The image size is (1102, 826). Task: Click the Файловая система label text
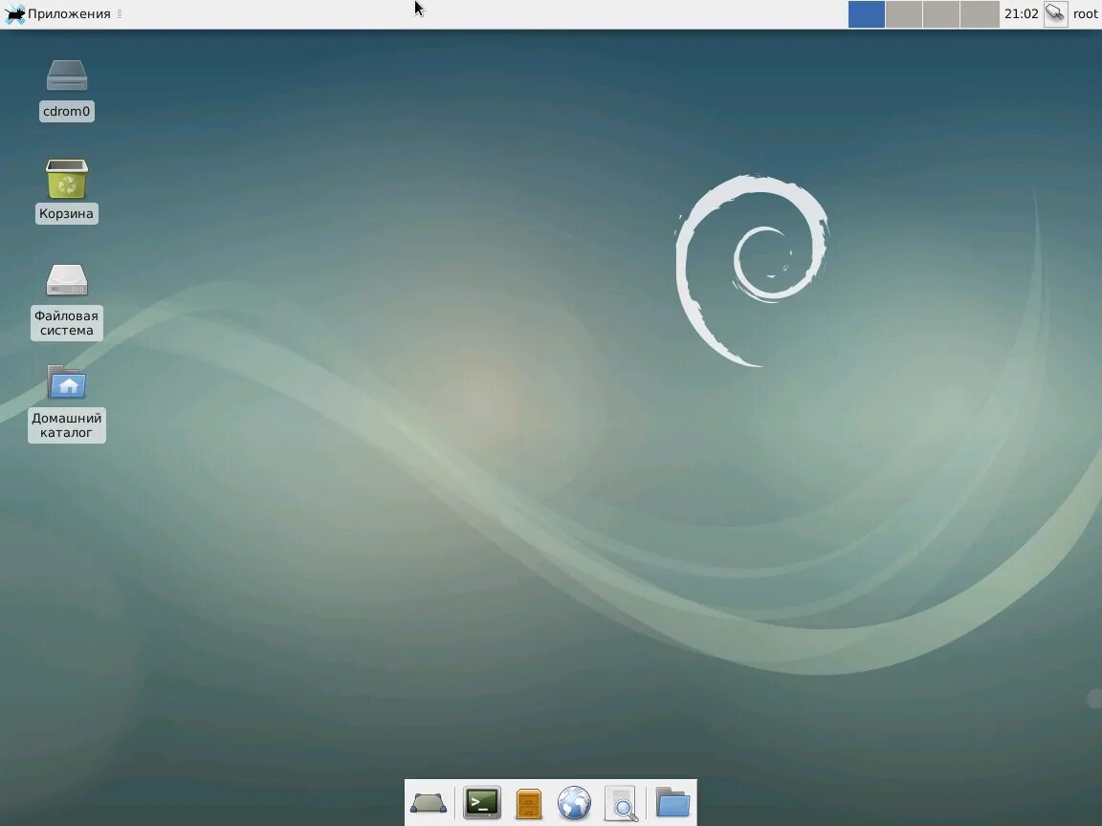pyautogui.click(x=67, y=323)
